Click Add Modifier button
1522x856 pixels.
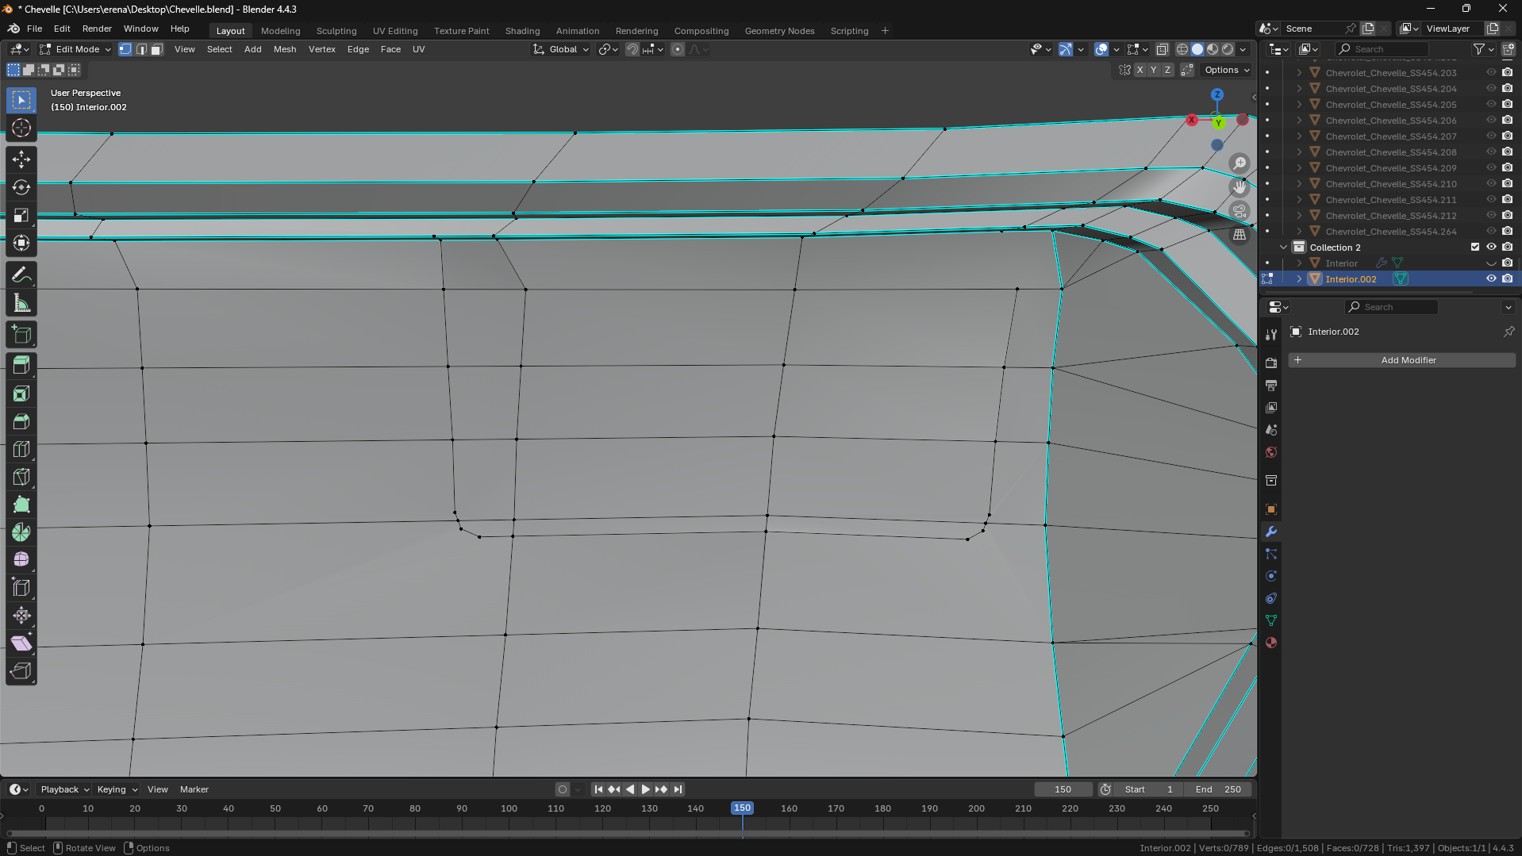pyautogui.click(x=1401, y=360)
